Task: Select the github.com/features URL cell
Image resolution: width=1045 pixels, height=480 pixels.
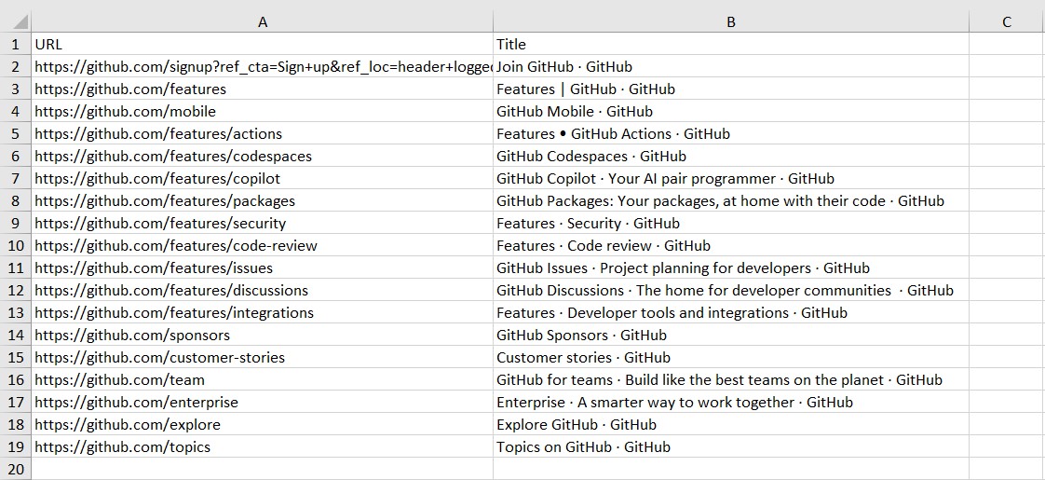Action: coord(263,89)
